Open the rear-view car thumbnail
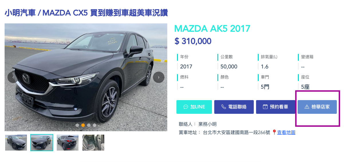 68,143
